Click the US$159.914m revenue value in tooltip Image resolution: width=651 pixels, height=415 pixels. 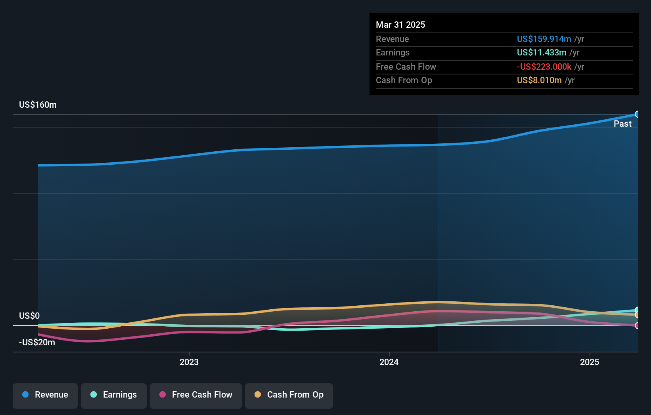pyautogui.click(x=544, y=39)
